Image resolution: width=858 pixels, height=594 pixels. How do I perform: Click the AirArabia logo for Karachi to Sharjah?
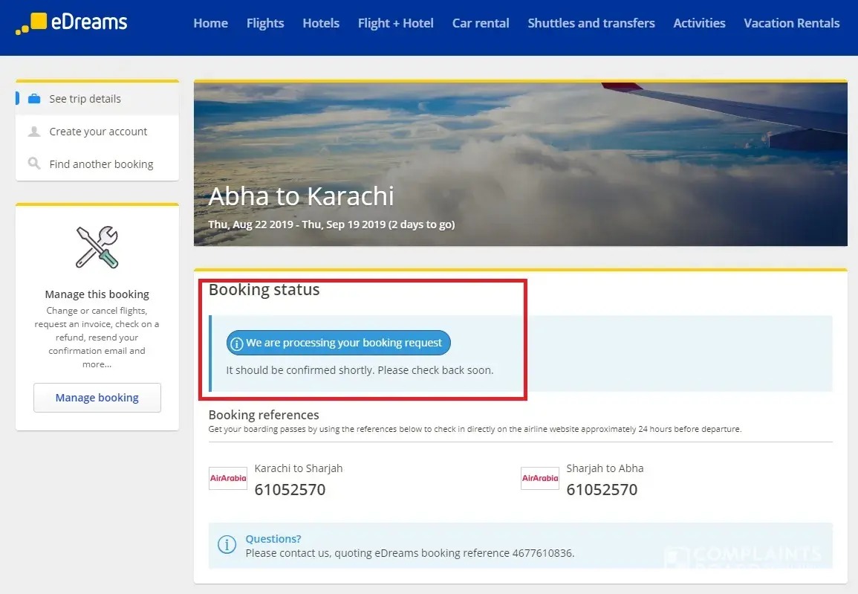228,479
